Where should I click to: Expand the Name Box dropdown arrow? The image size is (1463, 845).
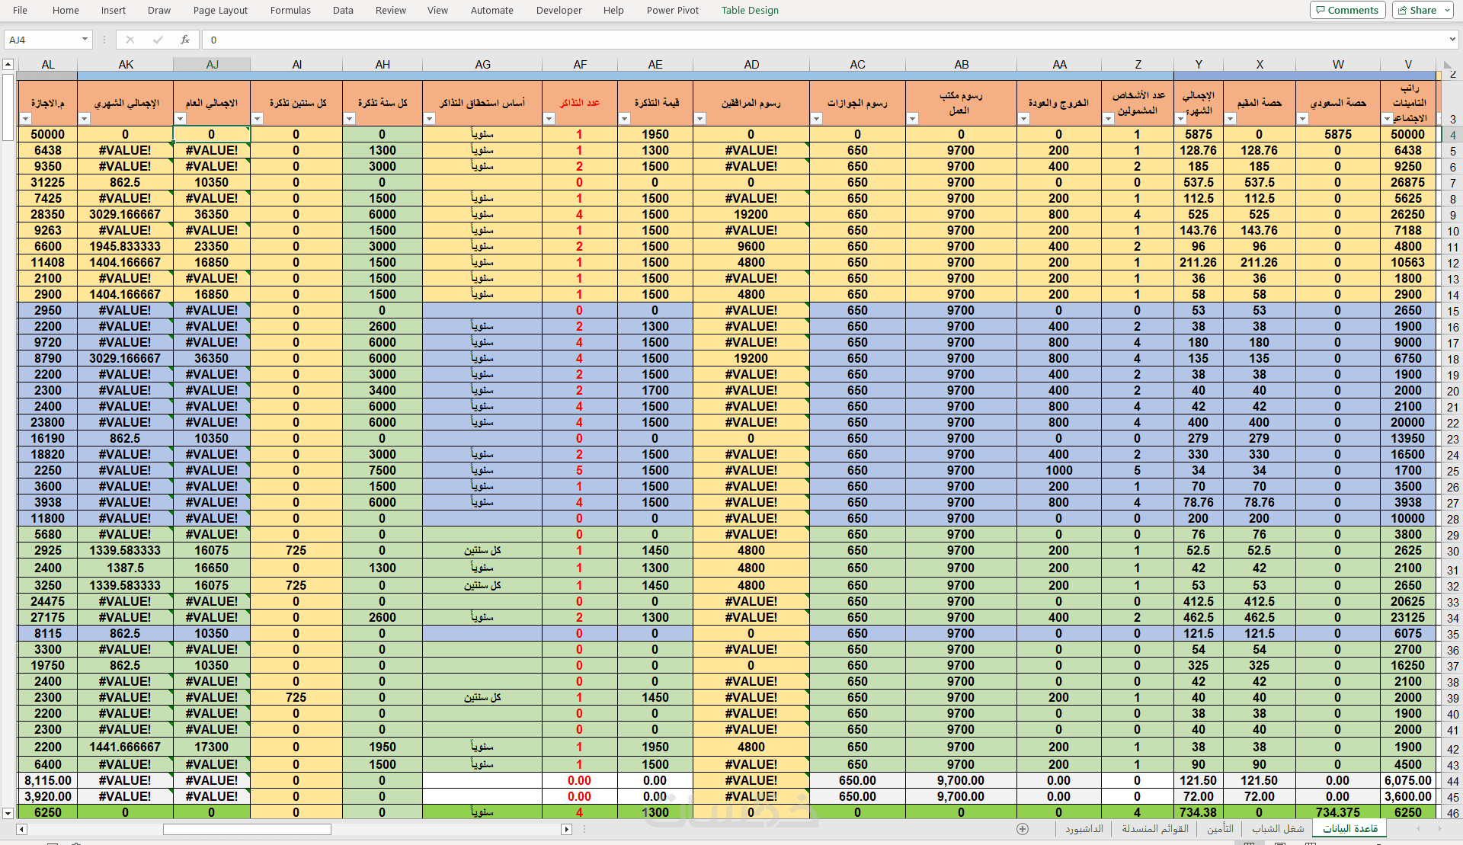[85, 40]
